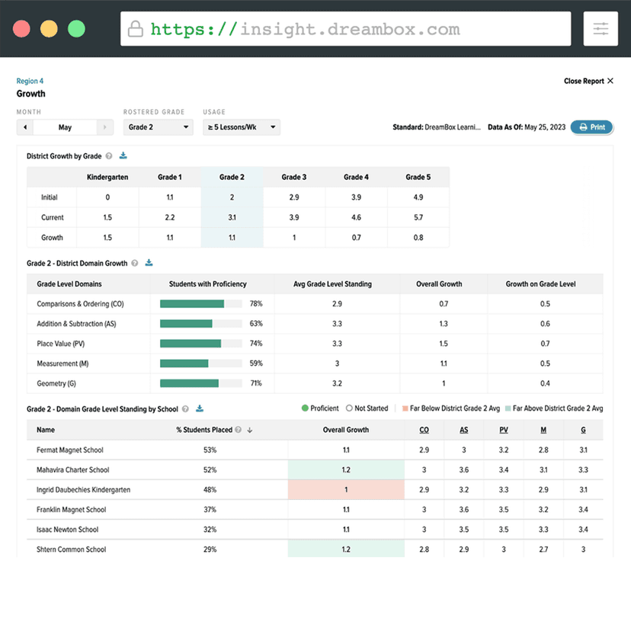The image size is (631, 631).
Task: Open District Growth by Grade help tooltip
Action: [x=108, y=155]
